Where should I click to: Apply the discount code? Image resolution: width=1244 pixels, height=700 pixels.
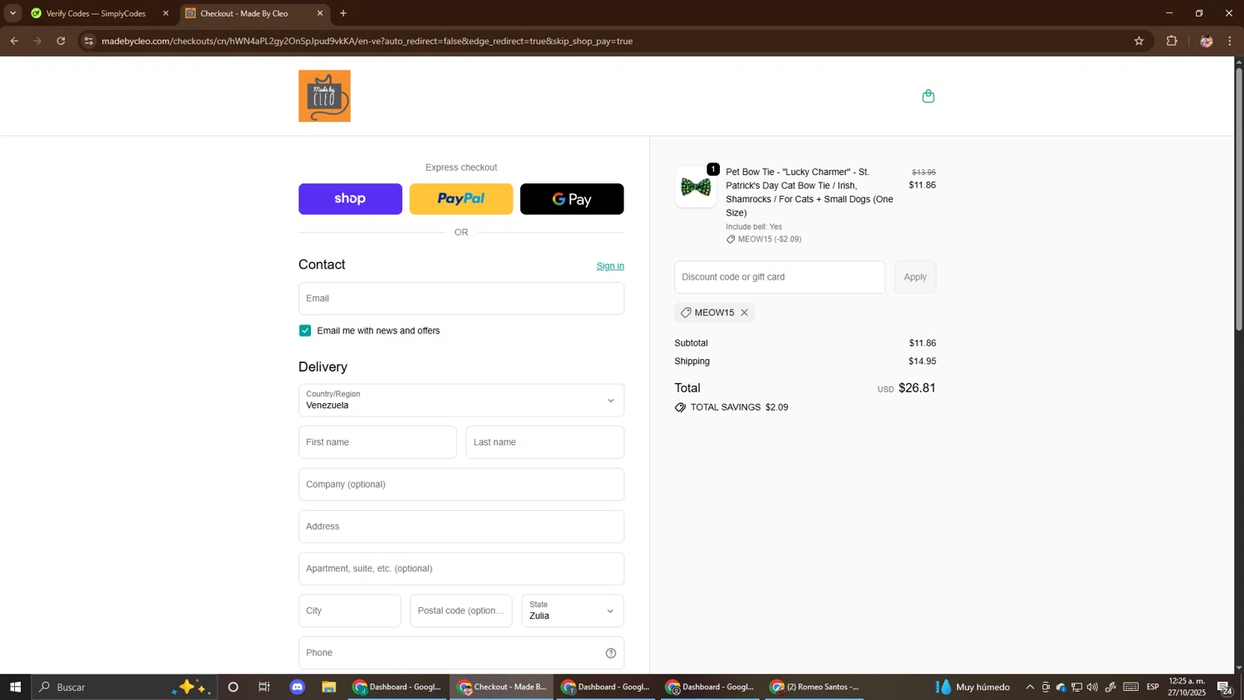coord(916,277)
